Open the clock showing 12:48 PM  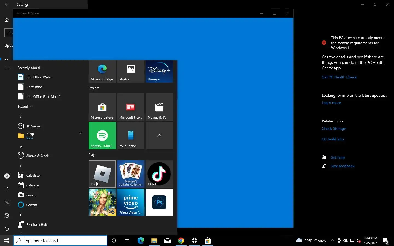(371, 241)
